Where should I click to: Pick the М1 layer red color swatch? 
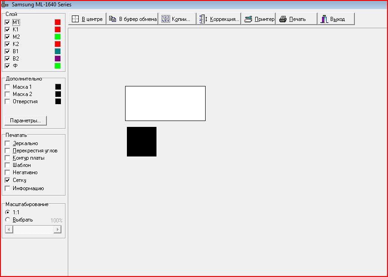pos(58,22)
